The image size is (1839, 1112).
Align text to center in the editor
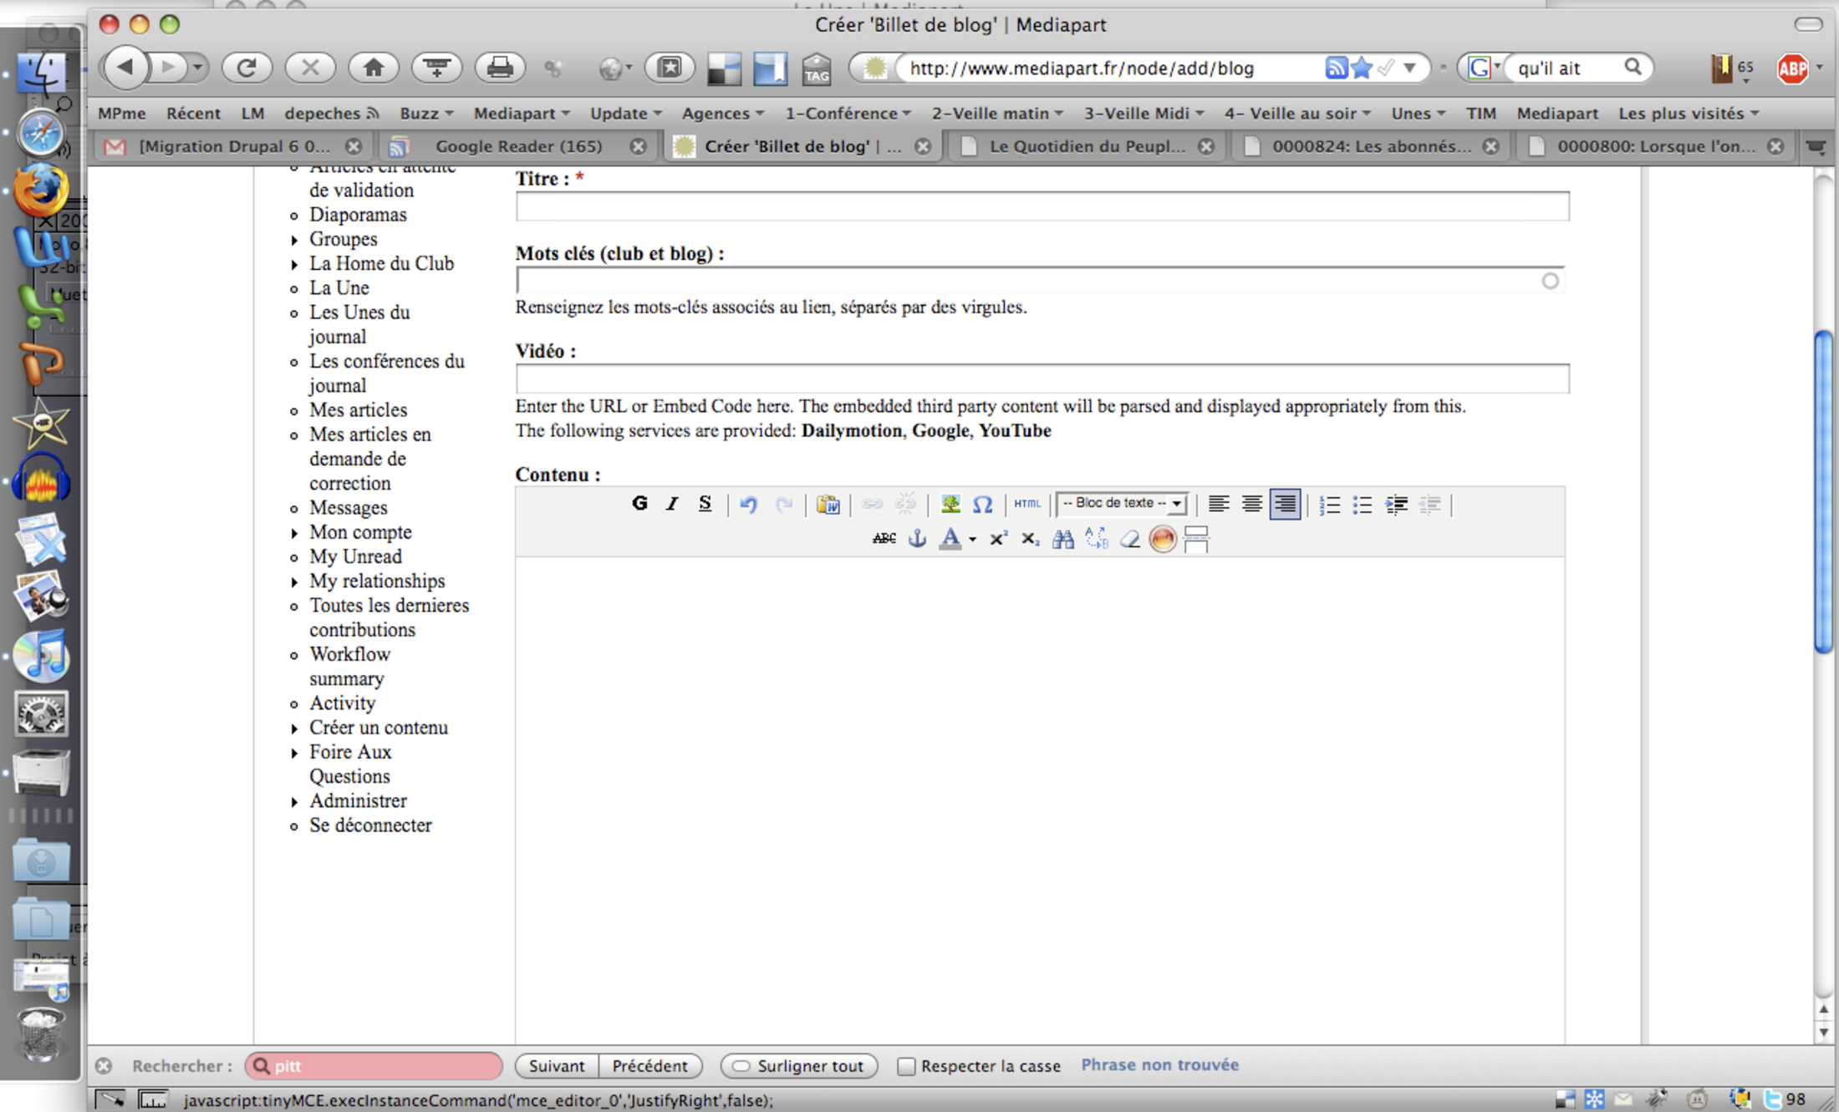[1251, 505]
